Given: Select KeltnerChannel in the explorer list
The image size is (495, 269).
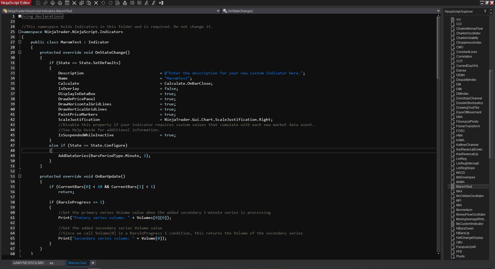Looking at the screenshot, I should coord(467,145).
